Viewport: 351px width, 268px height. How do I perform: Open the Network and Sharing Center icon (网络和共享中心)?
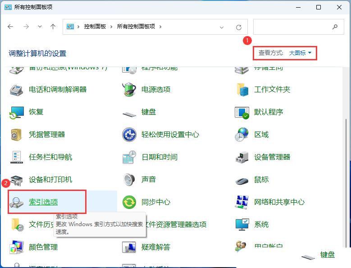point(242,202)
